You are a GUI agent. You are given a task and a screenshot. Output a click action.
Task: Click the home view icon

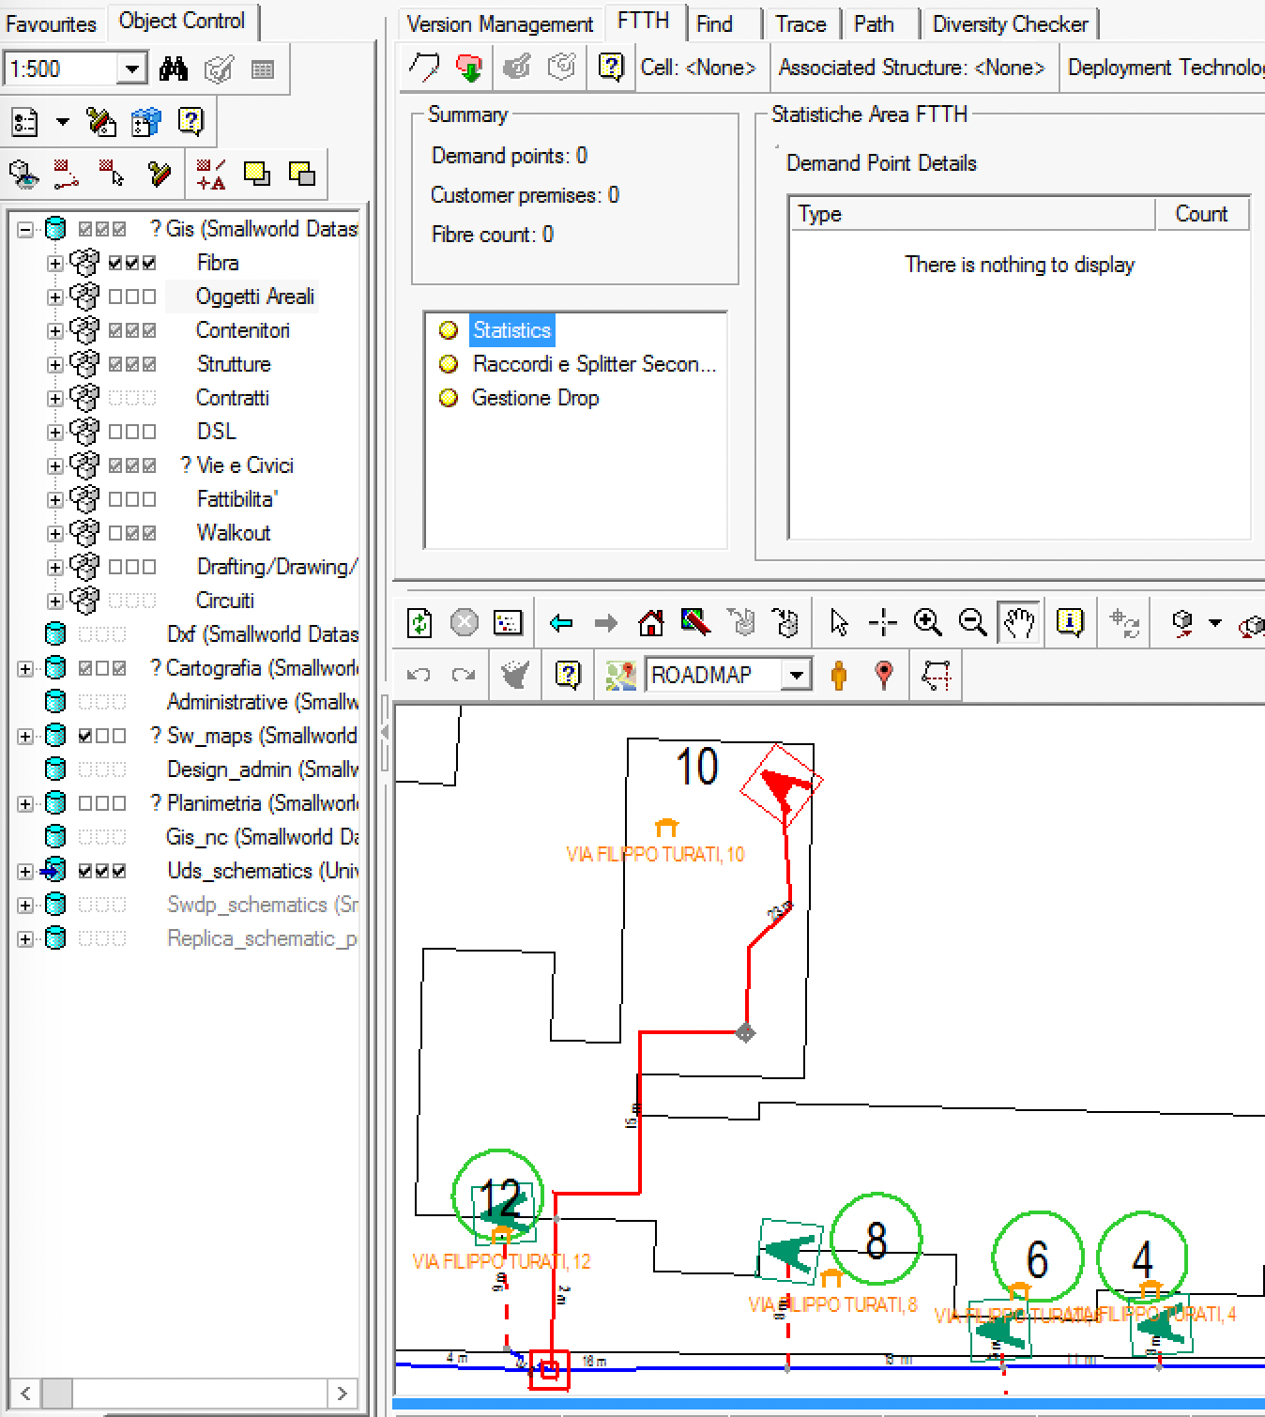coord(650,622)
